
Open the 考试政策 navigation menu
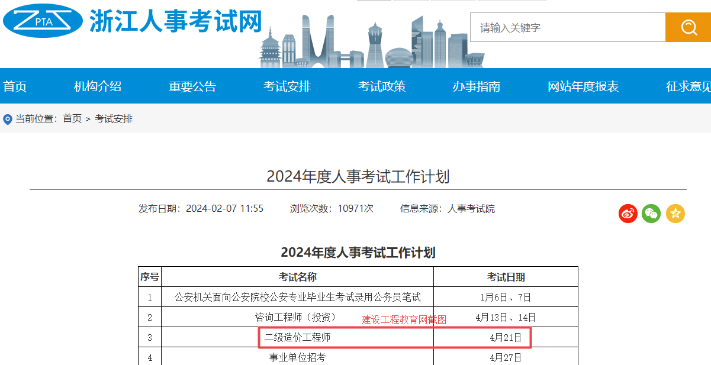[381, 86]
